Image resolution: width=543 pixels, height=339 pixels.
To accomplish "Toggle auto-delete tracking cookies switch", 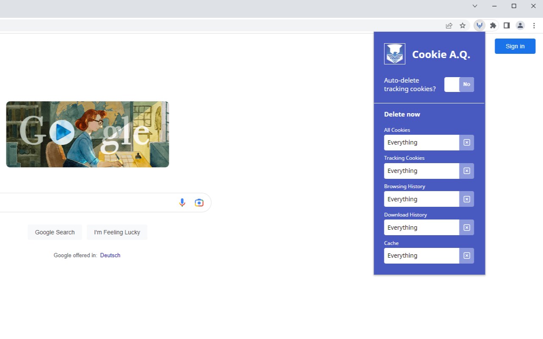I will [459, 84].
